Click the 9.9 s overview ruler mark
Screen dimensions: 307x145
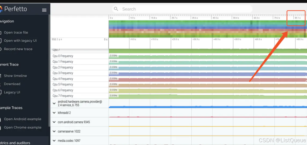(133, 18)
